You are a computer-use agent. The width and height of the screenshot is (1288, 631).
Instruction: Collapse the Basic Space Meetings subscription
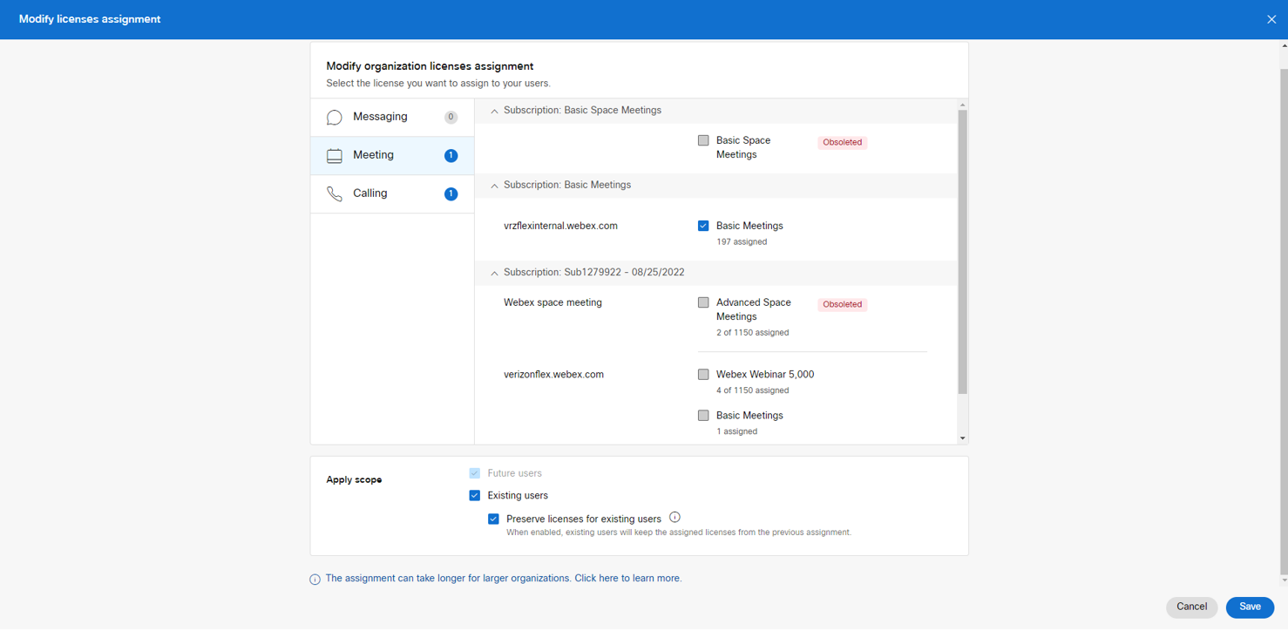tap(494, 112)
